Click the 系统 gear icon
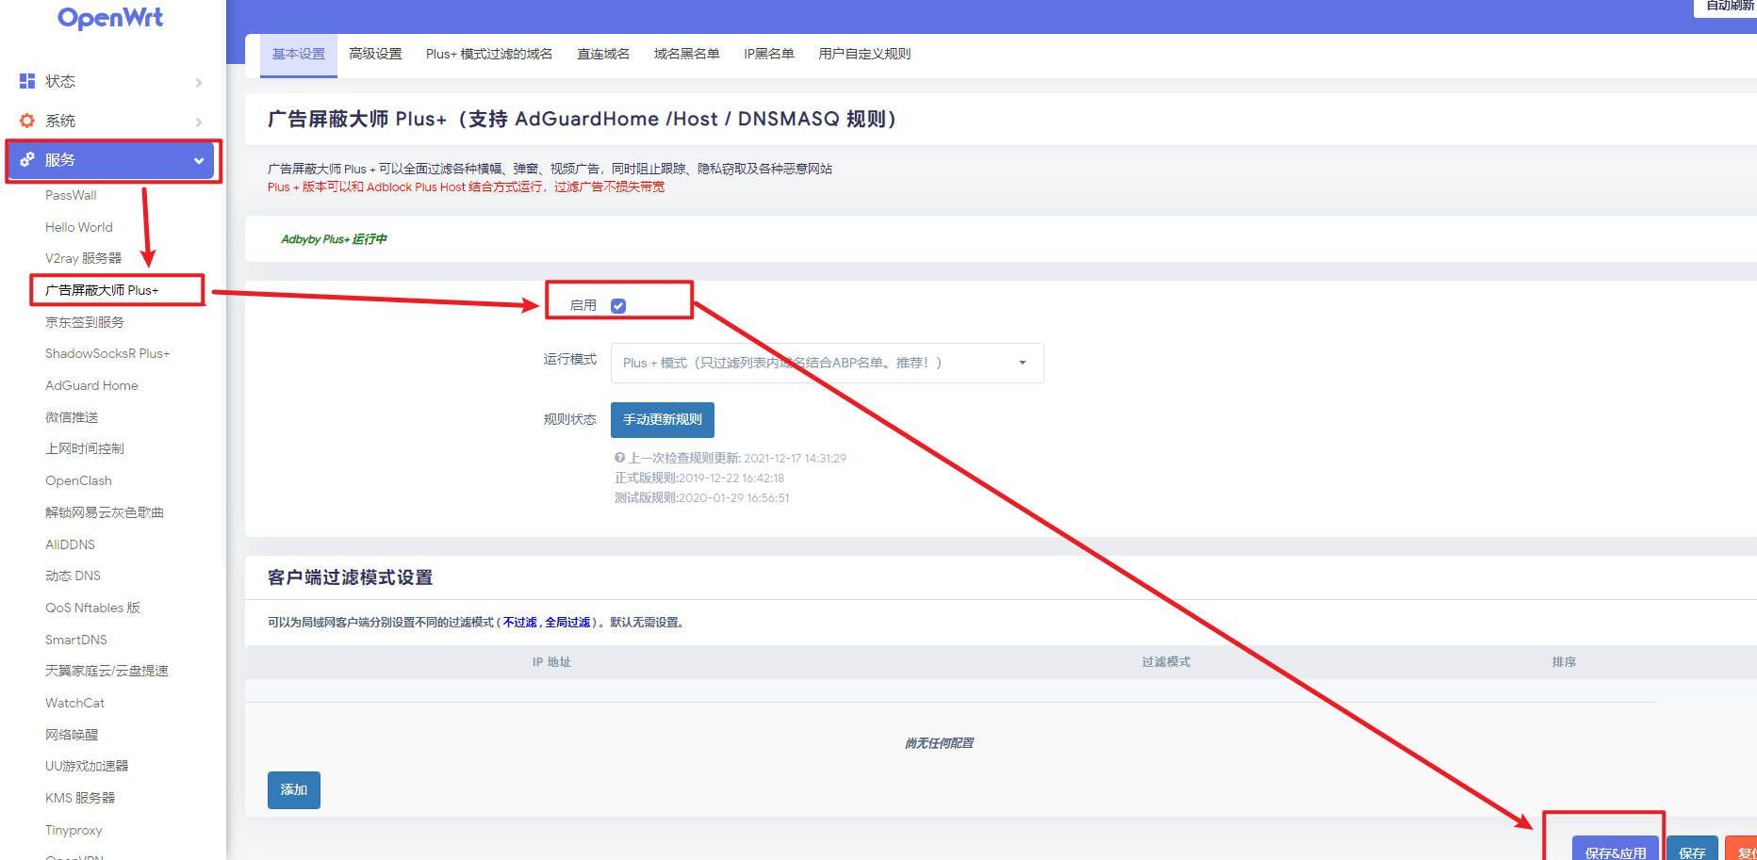This screenshot has width=1757, height=860. point(27,121)
